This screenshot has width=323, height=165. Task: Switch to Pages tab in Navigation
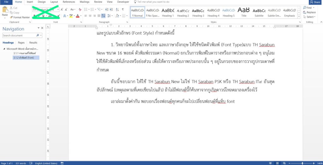(x=21, y=43)
